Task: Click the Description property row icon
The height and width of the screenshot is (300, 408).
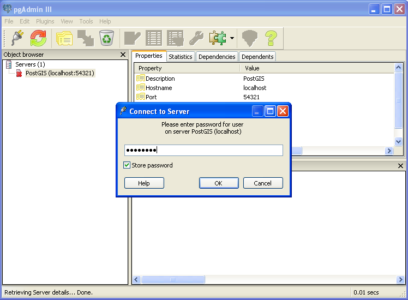Action: tap(141, 78)
